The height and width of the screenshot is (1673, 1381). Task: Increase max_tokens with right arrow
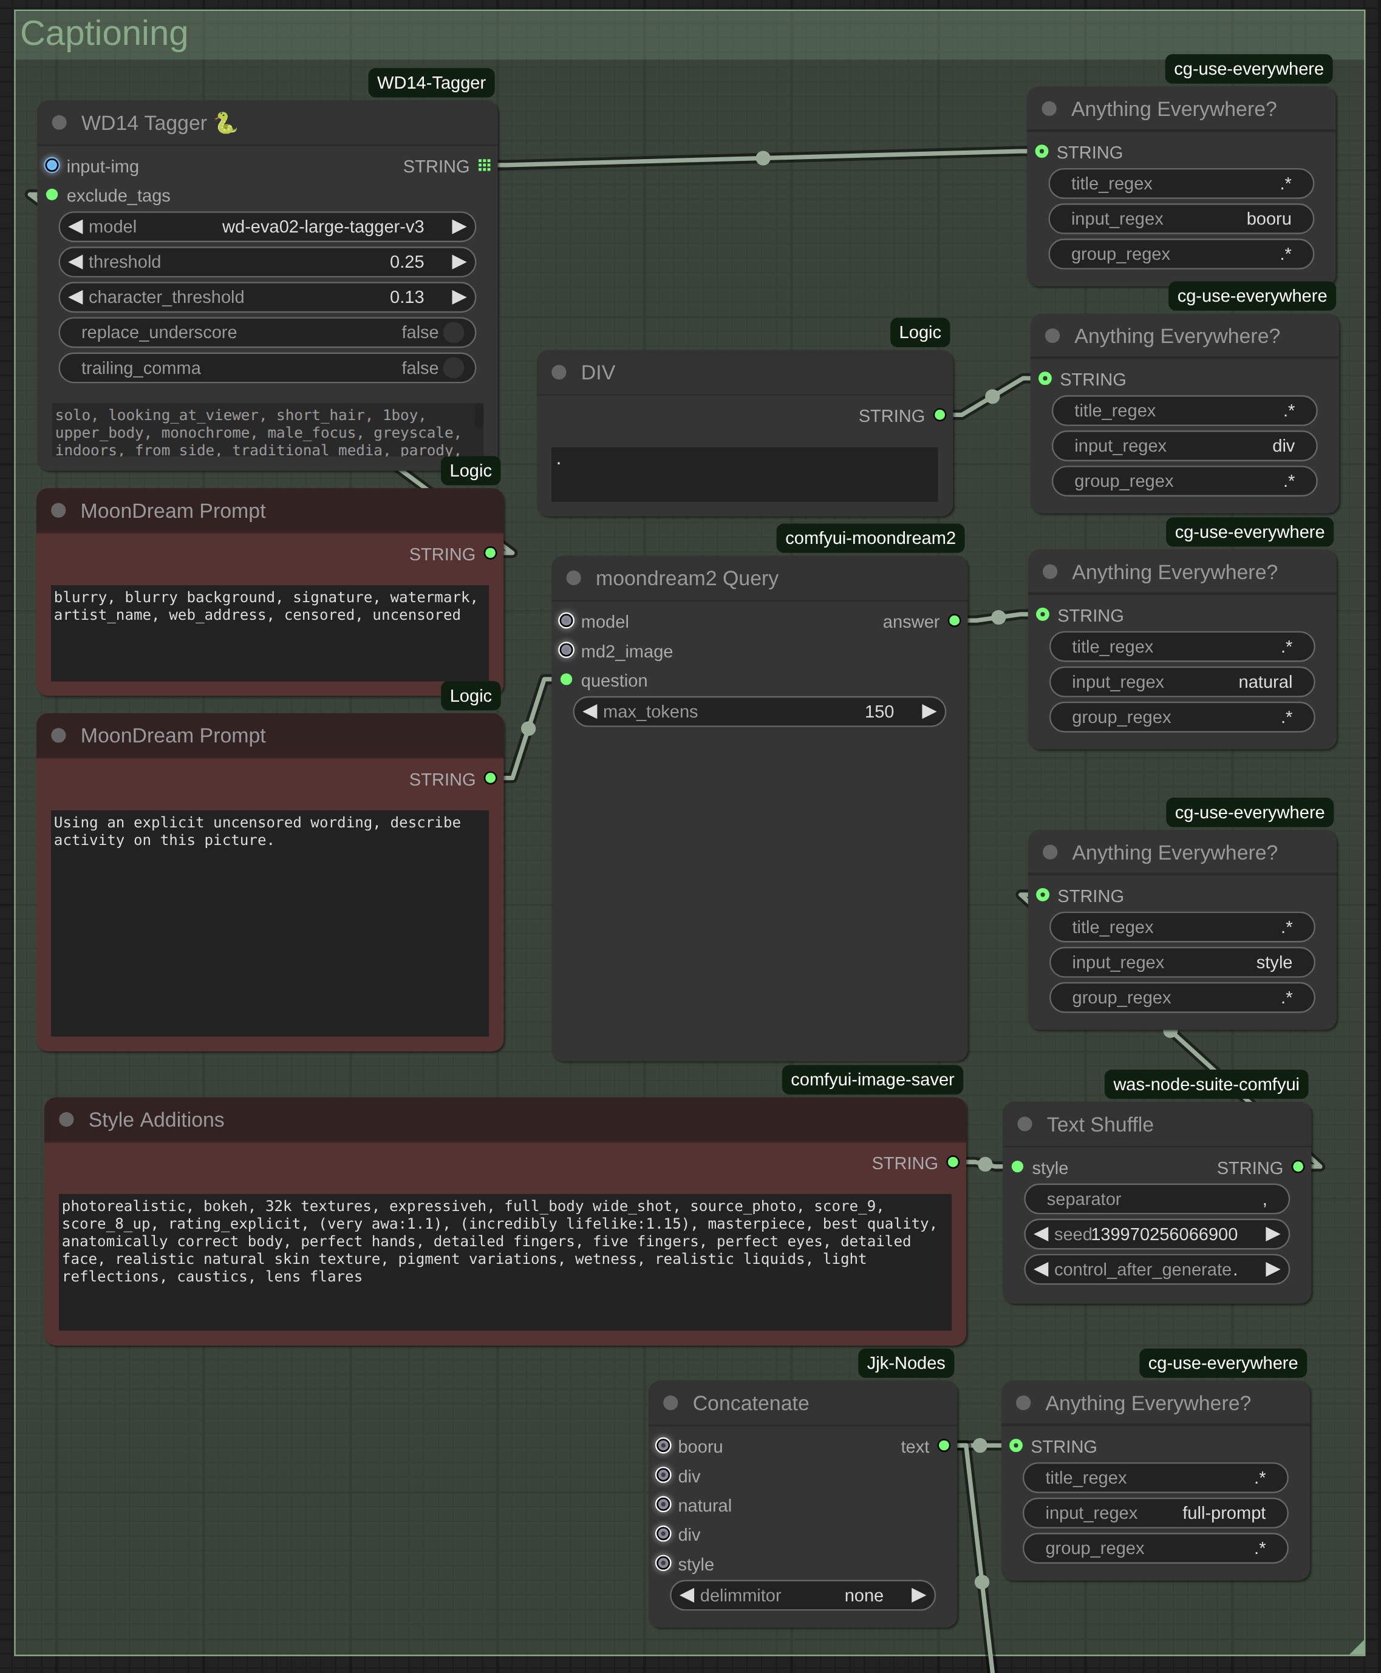click(x=929, y=711)
